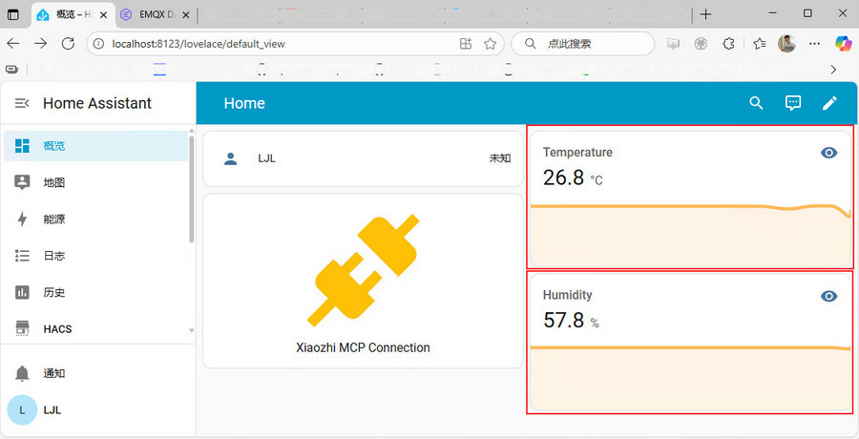The image size is (859, 439).
Task: Expand the bookmarks bar overflow chevron
Action: pyautogui.click(x=833, y=70)
